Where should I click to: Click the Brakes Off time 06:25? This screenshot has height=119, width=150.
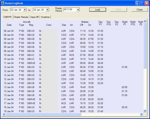83,107
